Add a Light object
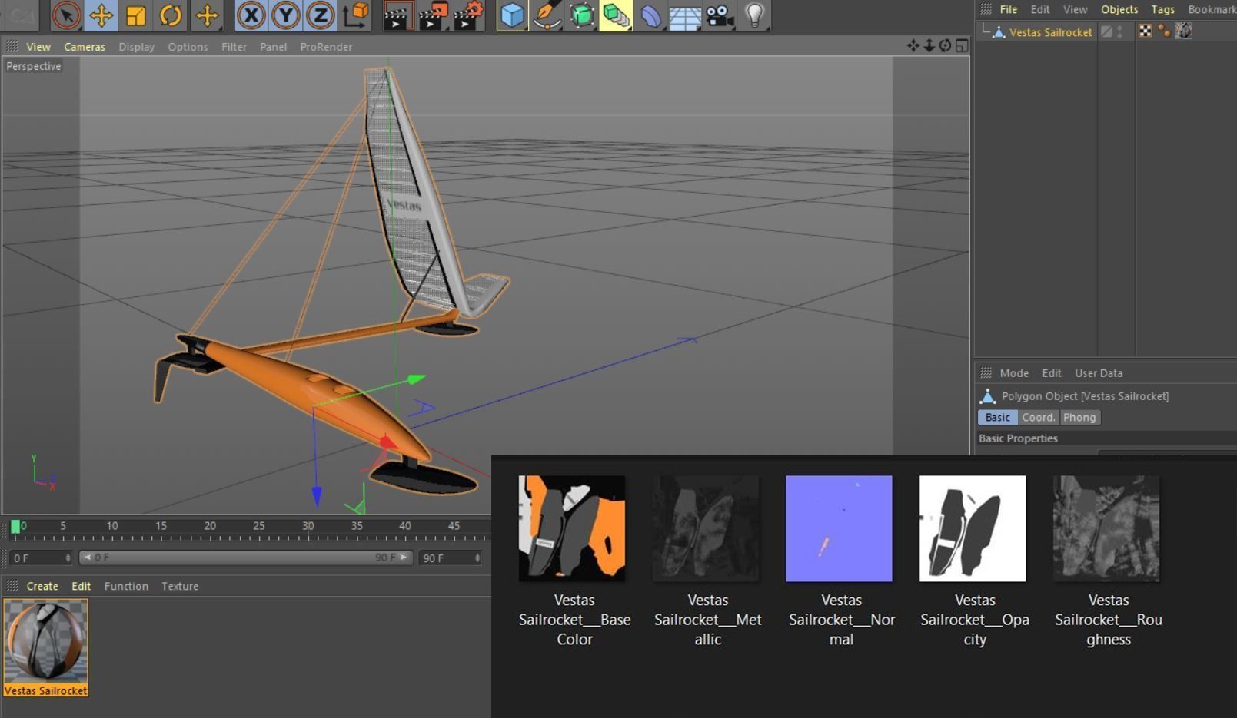 pos(755,15)
